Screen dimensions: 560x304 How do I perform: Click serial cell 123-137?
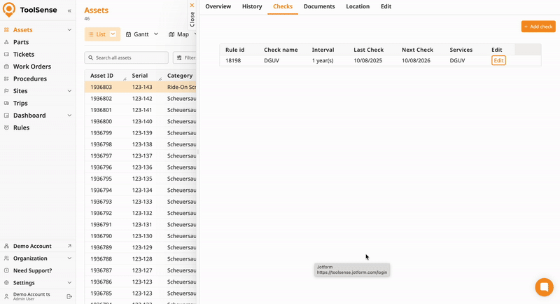tap(142, 156)
